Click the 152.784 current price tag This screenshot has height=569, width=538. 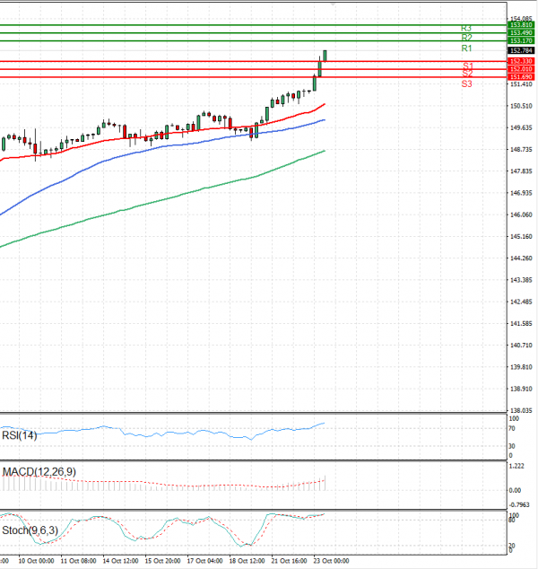point(520,51)
